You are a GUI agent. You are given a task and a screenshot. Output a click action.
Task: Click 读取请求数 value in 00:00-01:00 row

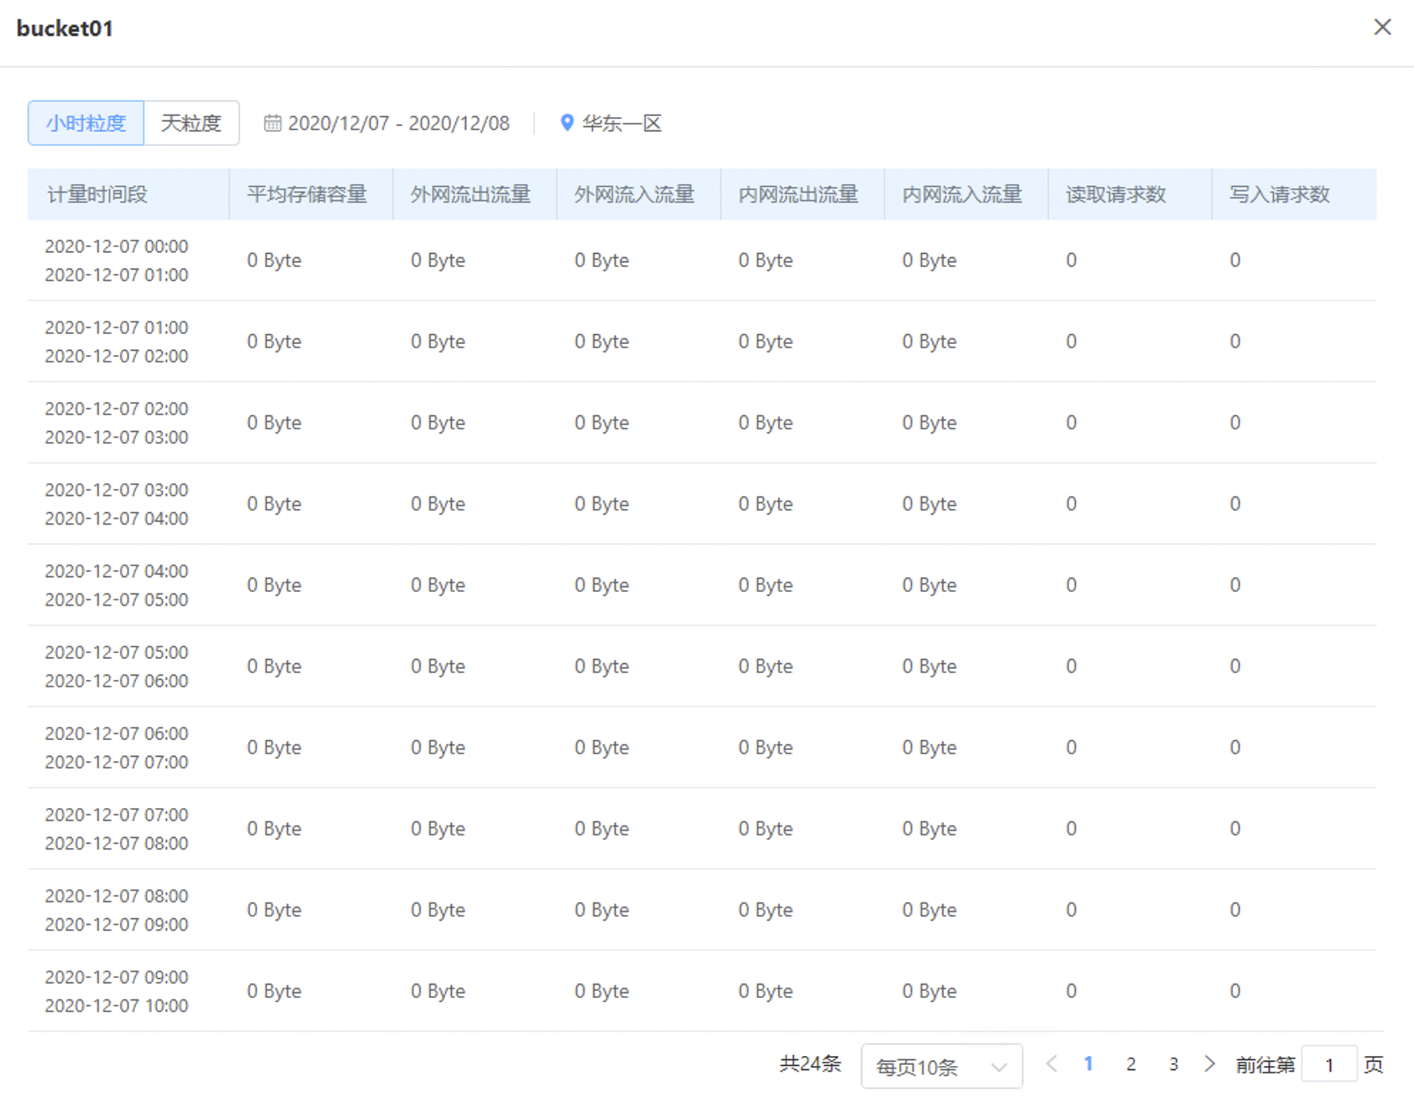1071,260
